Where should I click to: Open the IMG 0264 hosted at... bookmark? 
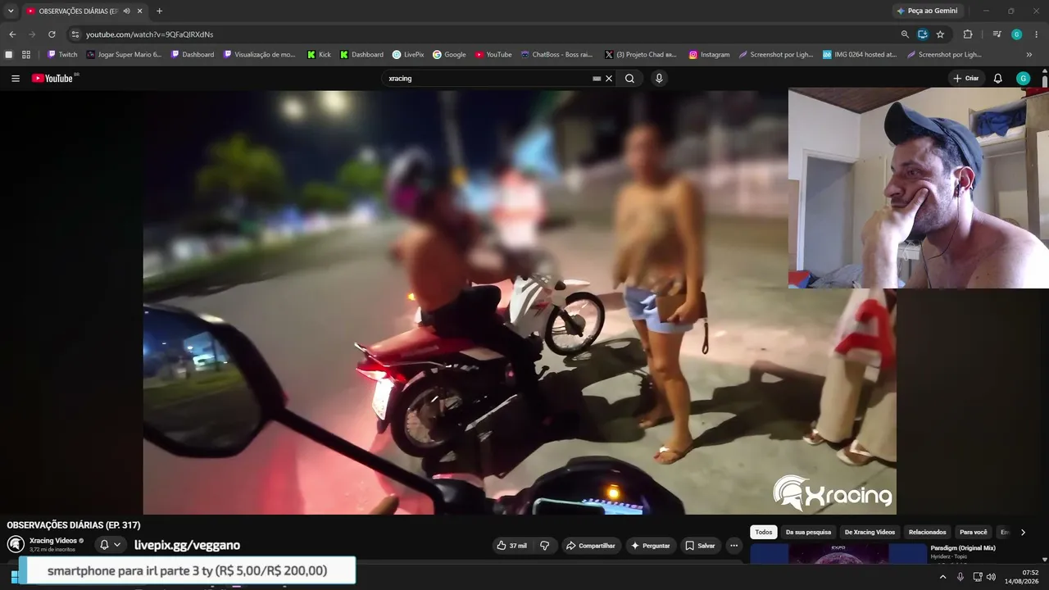(x=860, y=55)
